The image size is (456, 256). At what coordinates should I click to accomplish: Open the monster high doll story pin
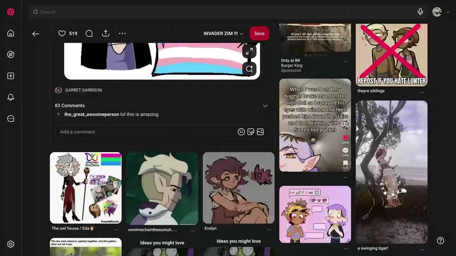pos(315,125)
